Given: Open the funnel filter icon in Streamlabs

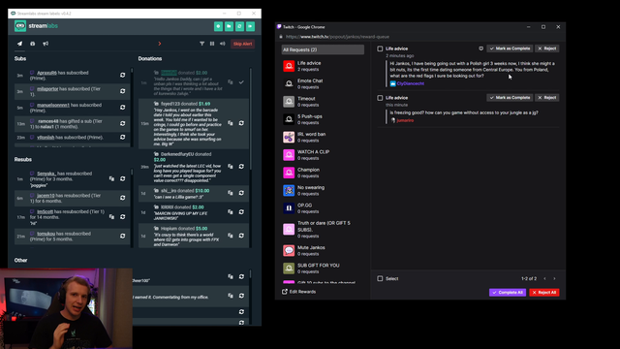Looking at the screenshot, I should coord(202,44).
